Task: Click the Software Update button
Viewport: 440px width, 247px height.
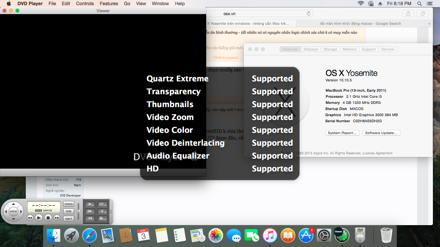Action: click(381, 133)
